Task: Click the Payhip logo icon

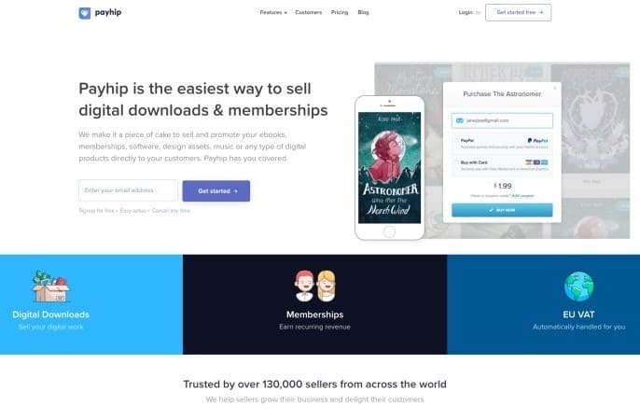Action: (85, 13)
